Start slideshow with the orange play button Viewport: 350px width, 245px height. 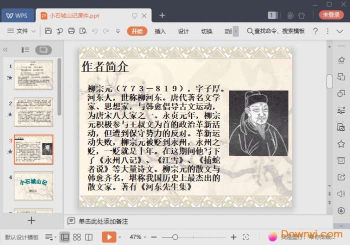(x=108, y=237)
